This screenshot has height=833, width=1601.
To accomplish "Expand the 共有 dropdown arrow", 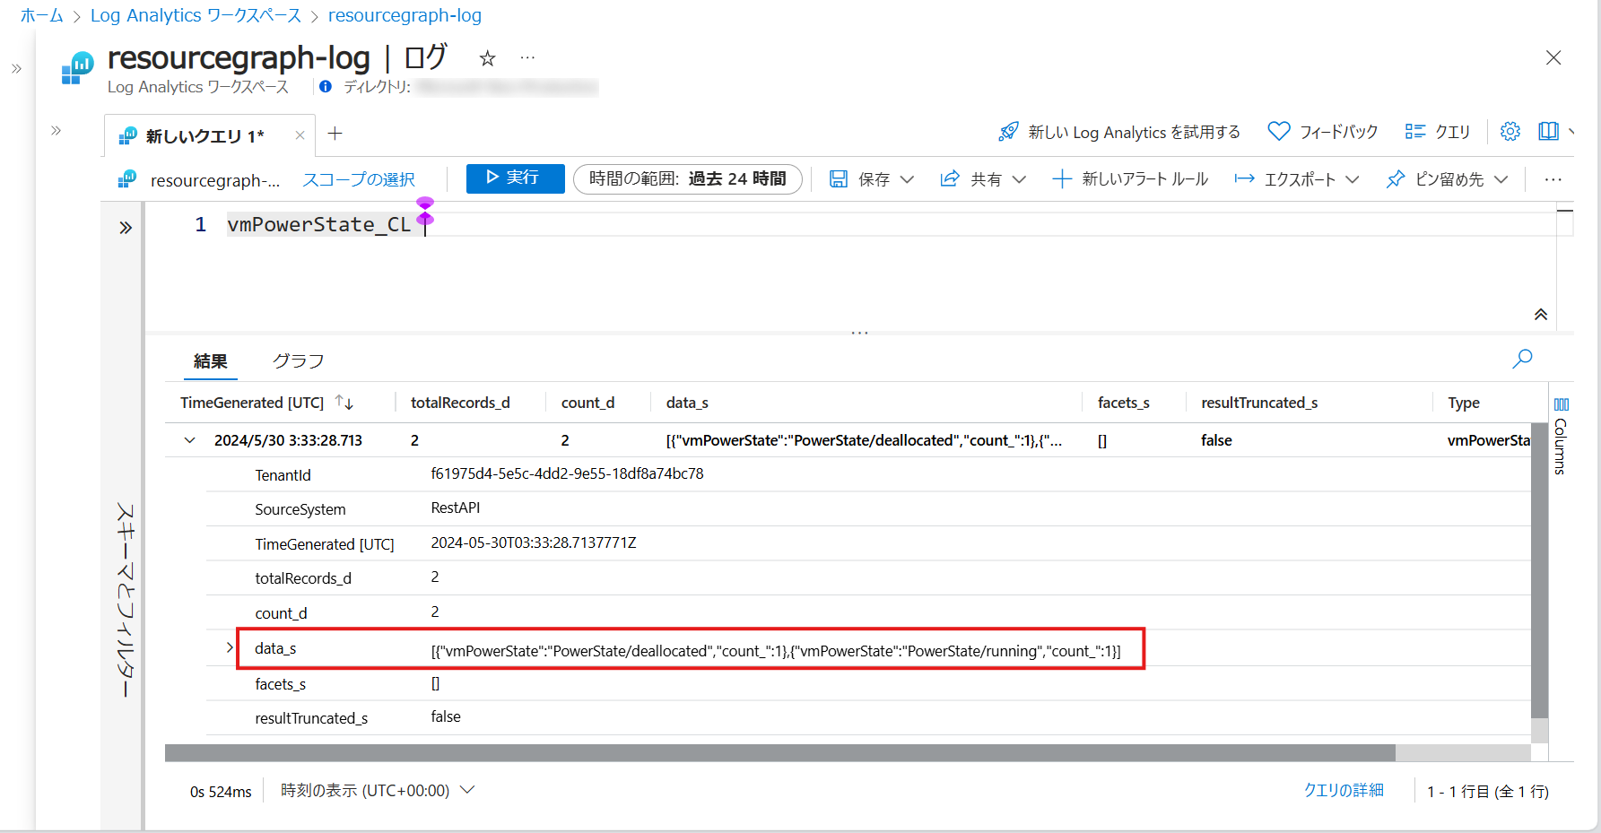I will click(1019, 179).
